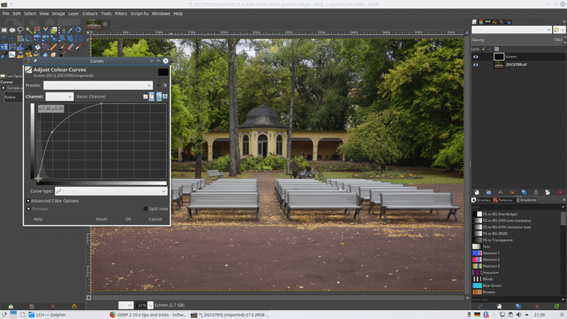Toggle the Preview checkbox in Curves
Viewport: 567px width, 319px height.
(x=28, y=209)
